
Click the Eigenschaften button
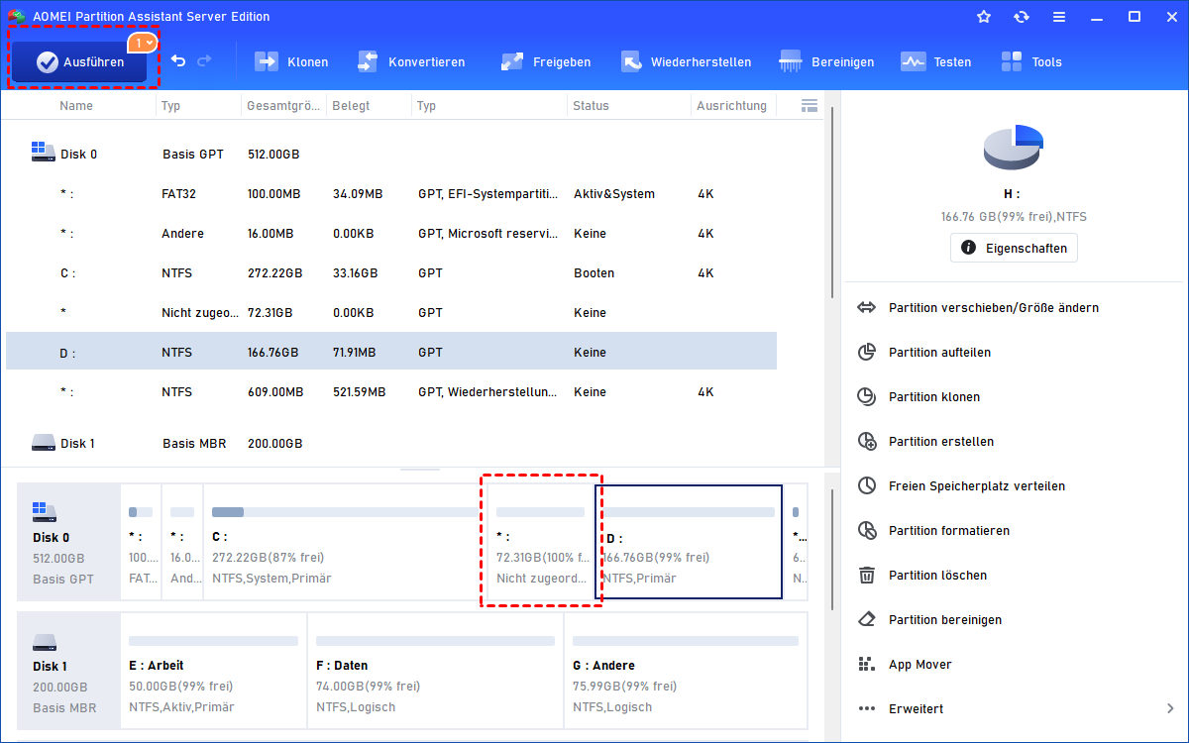[1014, 248]
